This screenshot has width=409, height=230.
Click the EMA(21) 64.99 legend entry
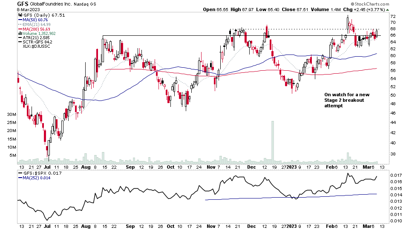37,25
